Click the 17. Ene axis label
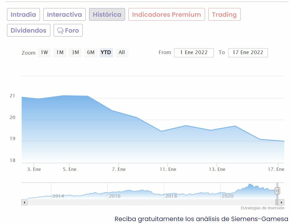The height and width of the screenshot is (223, 291). pos(276,169)
